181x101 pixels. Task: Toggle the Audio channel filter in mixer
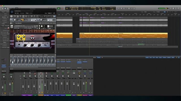click(x=147, y=58)
